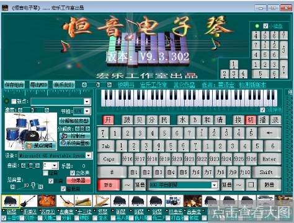294x223 pixels.
Task: Open the 宏乐工作室 studio link
Action: coord(153,85)
